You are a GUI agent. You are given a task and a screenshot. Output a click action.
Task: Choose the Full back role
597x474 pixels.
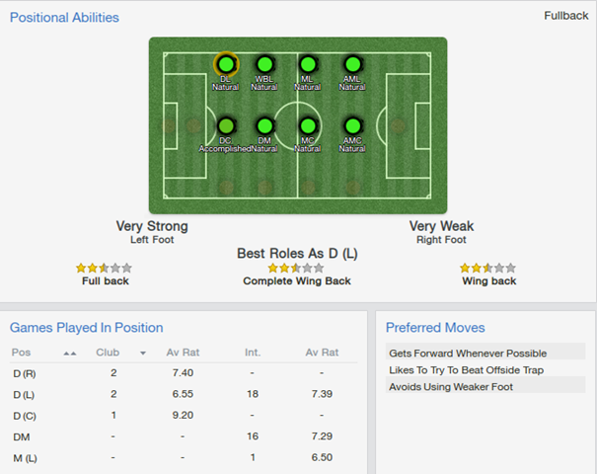[x=105, y=281]
